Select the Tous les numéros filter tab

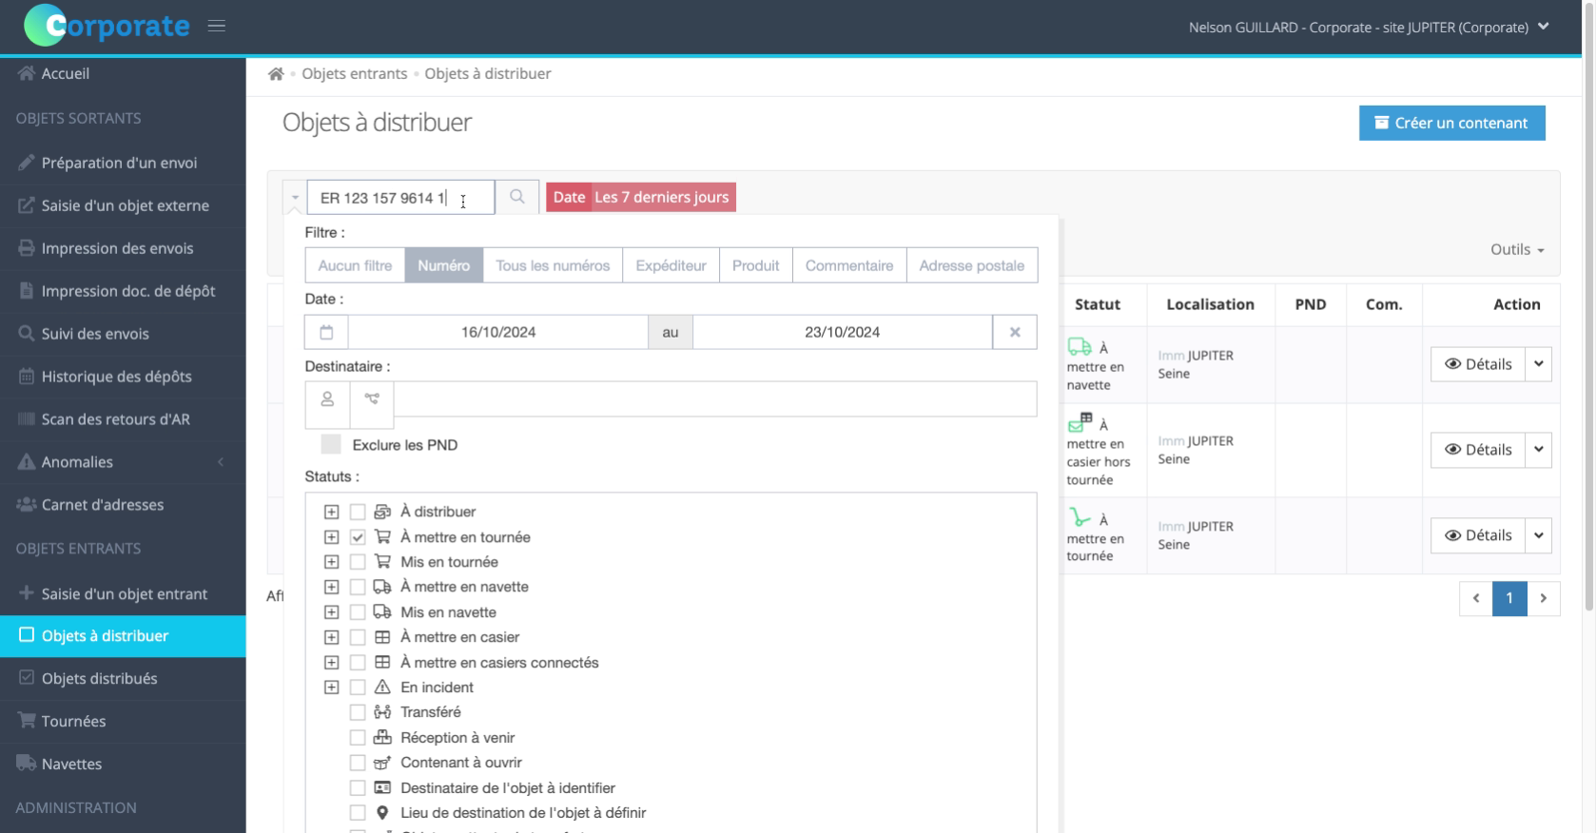[553, 265]
